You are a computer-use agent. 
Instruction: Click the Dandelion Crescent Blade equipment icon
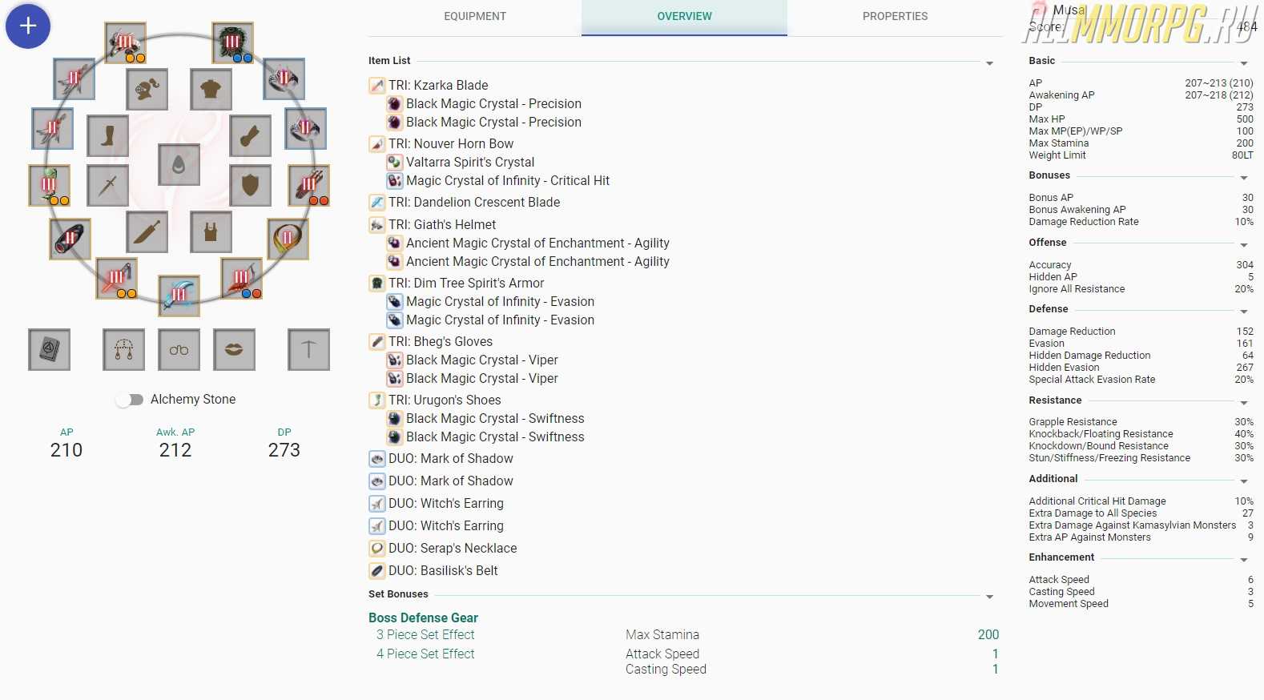pos(179,296)
